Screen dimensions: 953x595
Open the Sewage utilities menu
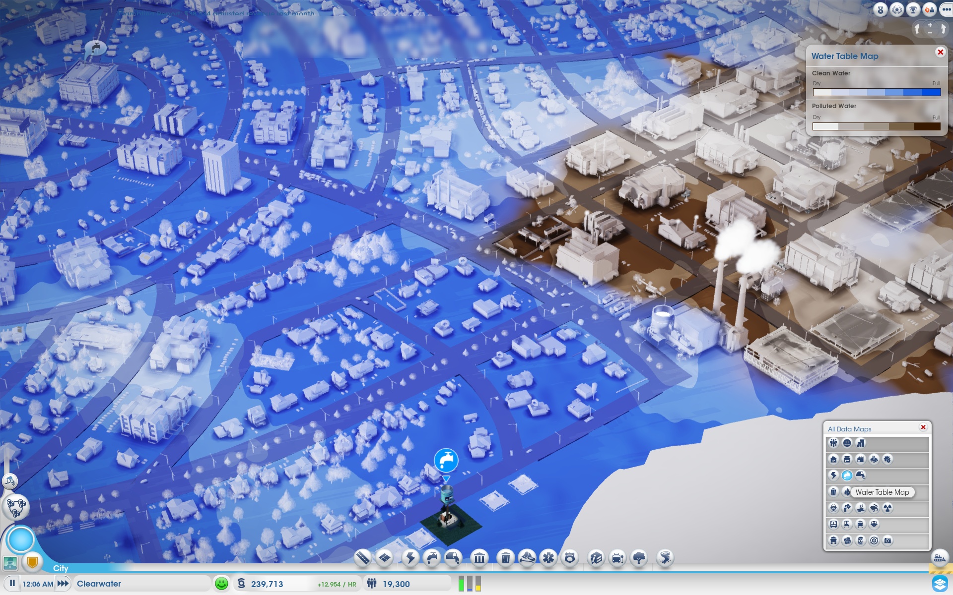[453, 558]
